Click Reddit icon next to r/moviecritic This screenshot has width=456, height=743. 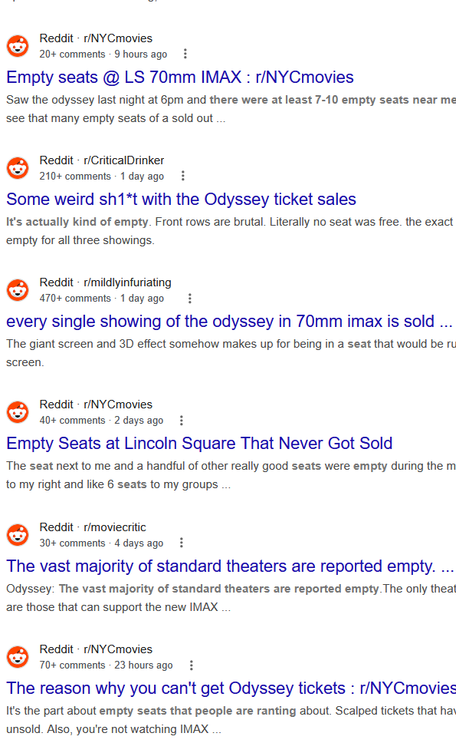[18, 534]
